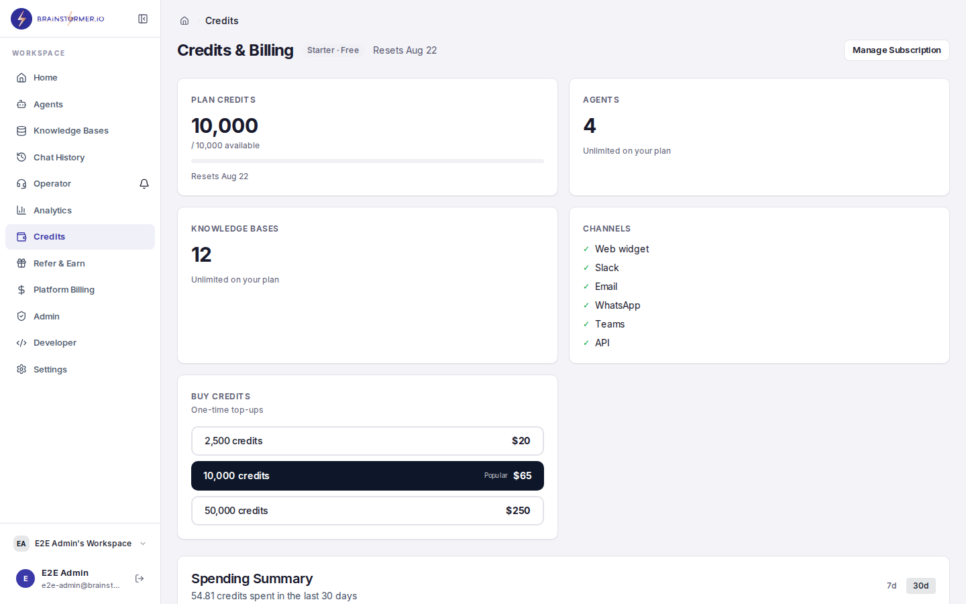
Task: Click the Refer & Earn gift icon
Action: (21, 263)
